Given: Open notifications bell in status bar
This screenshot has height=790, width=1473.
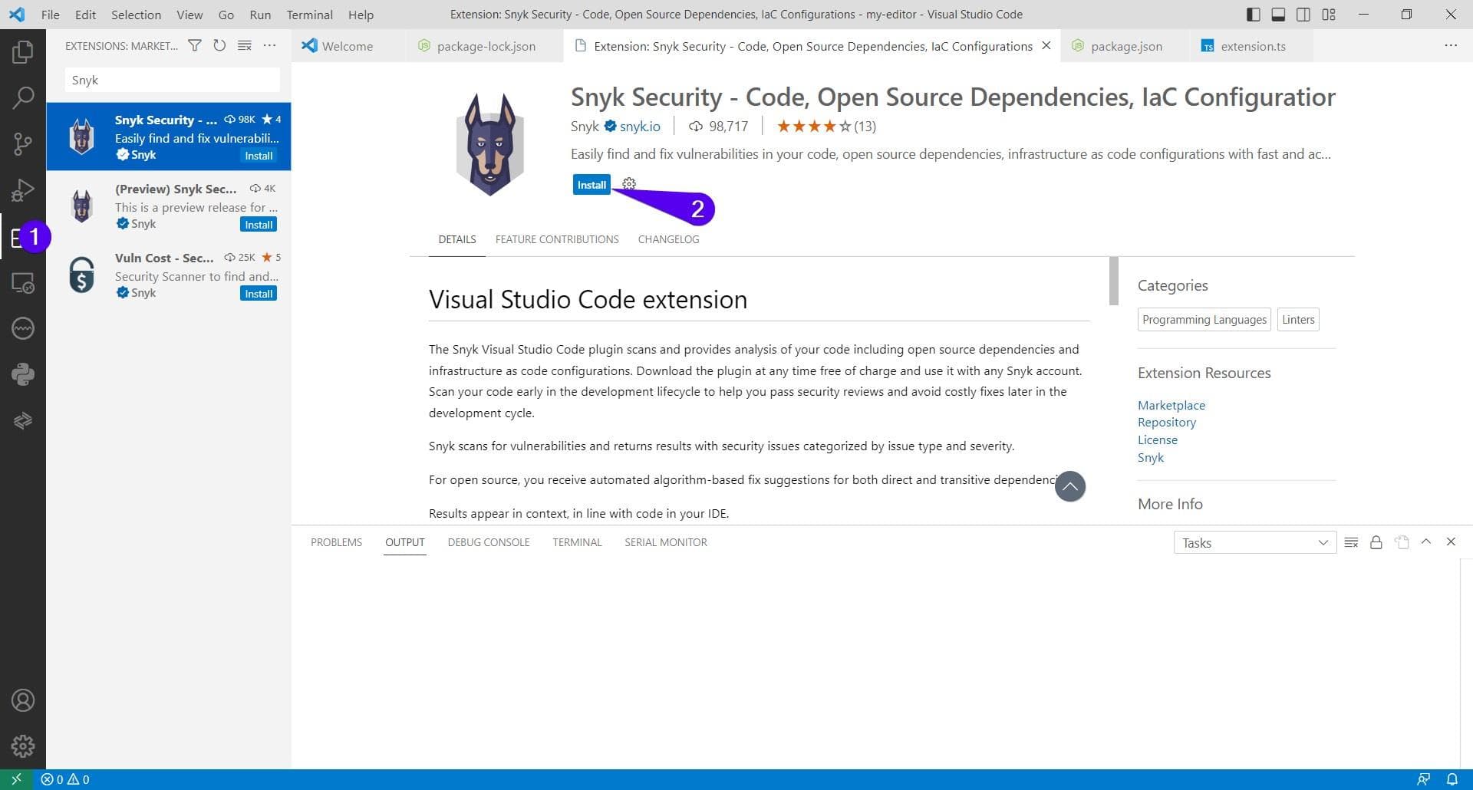Looking at the screenshot, I should (1452, 779).
